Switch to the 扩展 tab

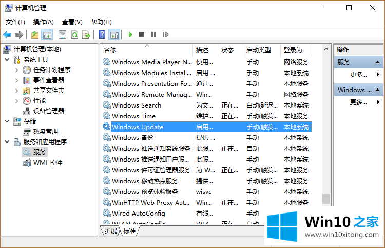tap(111, 231)
